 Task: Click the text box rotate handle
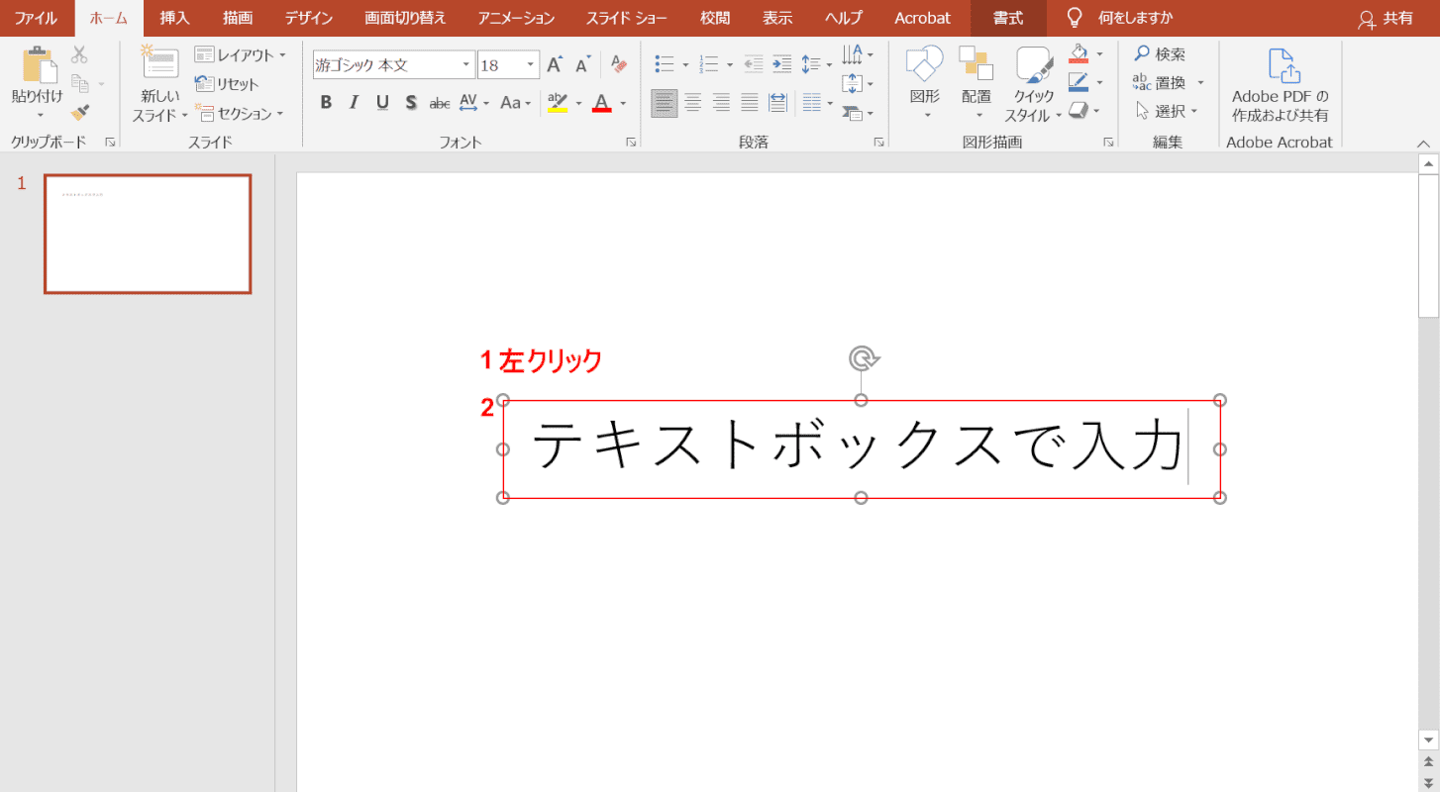click(862, 358)
